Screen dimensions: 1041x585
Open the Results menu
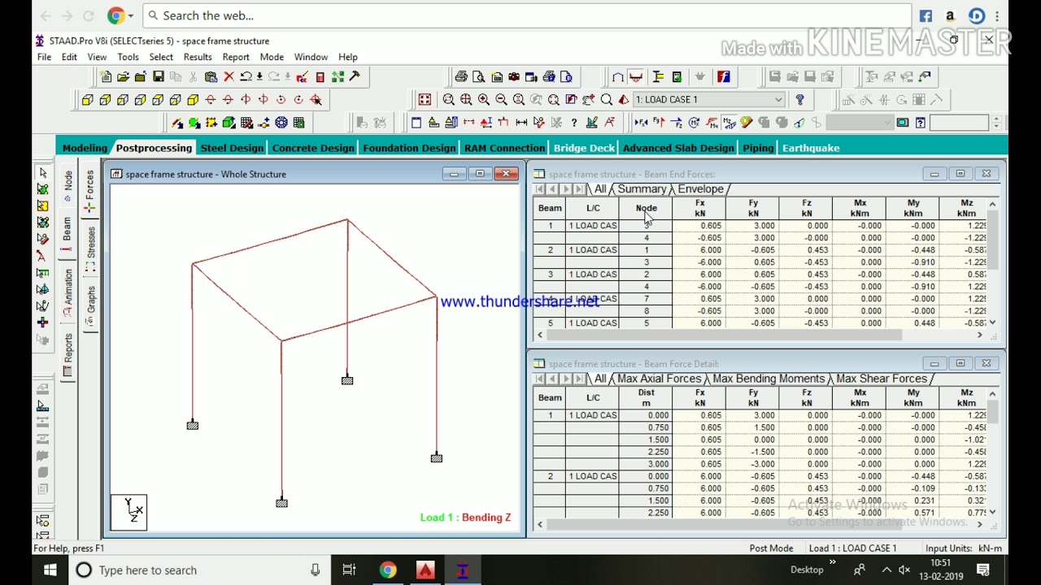click(x=198, y=57)
